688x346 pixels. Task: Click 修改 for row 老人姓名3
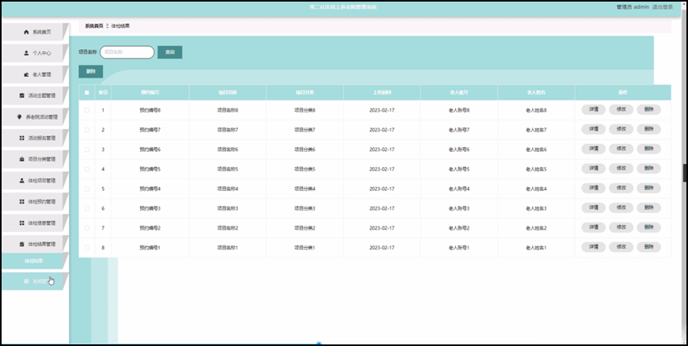(621, 208)
